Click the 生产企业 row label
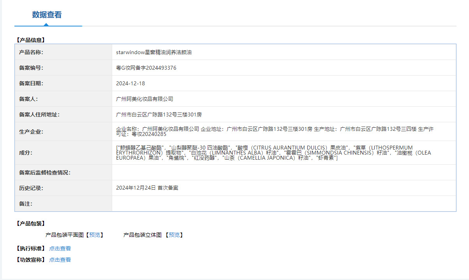 click(x=31, y=132)
